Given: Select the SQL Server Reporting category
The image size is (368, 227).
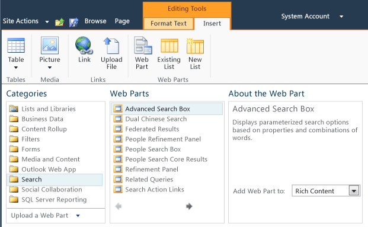Looking at the screenshot, I should click(x=54, y=200).
